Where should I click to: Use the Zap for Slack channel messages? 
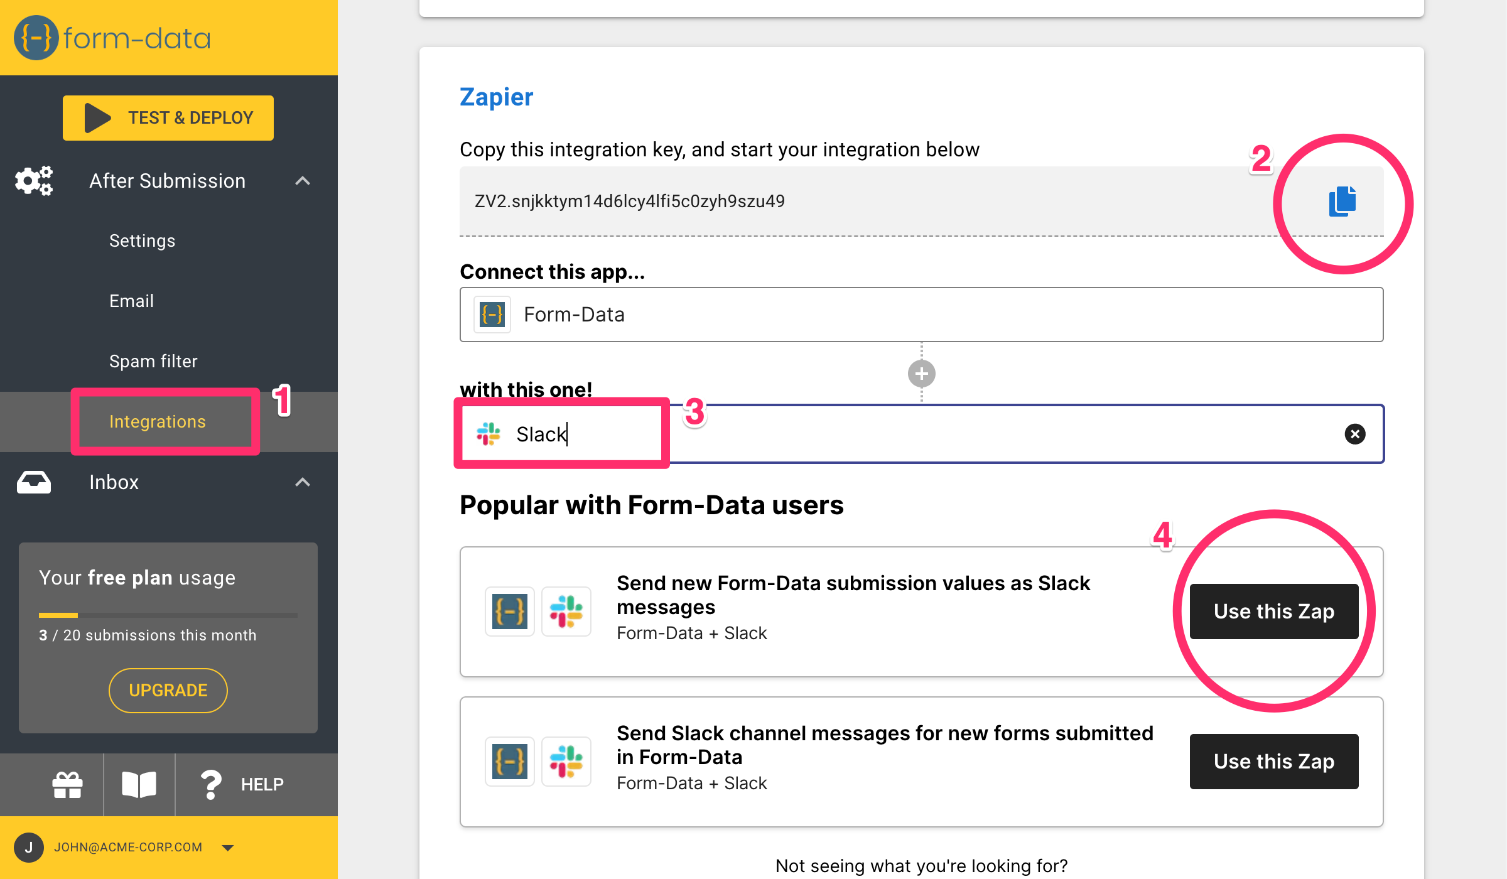(x=1274, y=762)
